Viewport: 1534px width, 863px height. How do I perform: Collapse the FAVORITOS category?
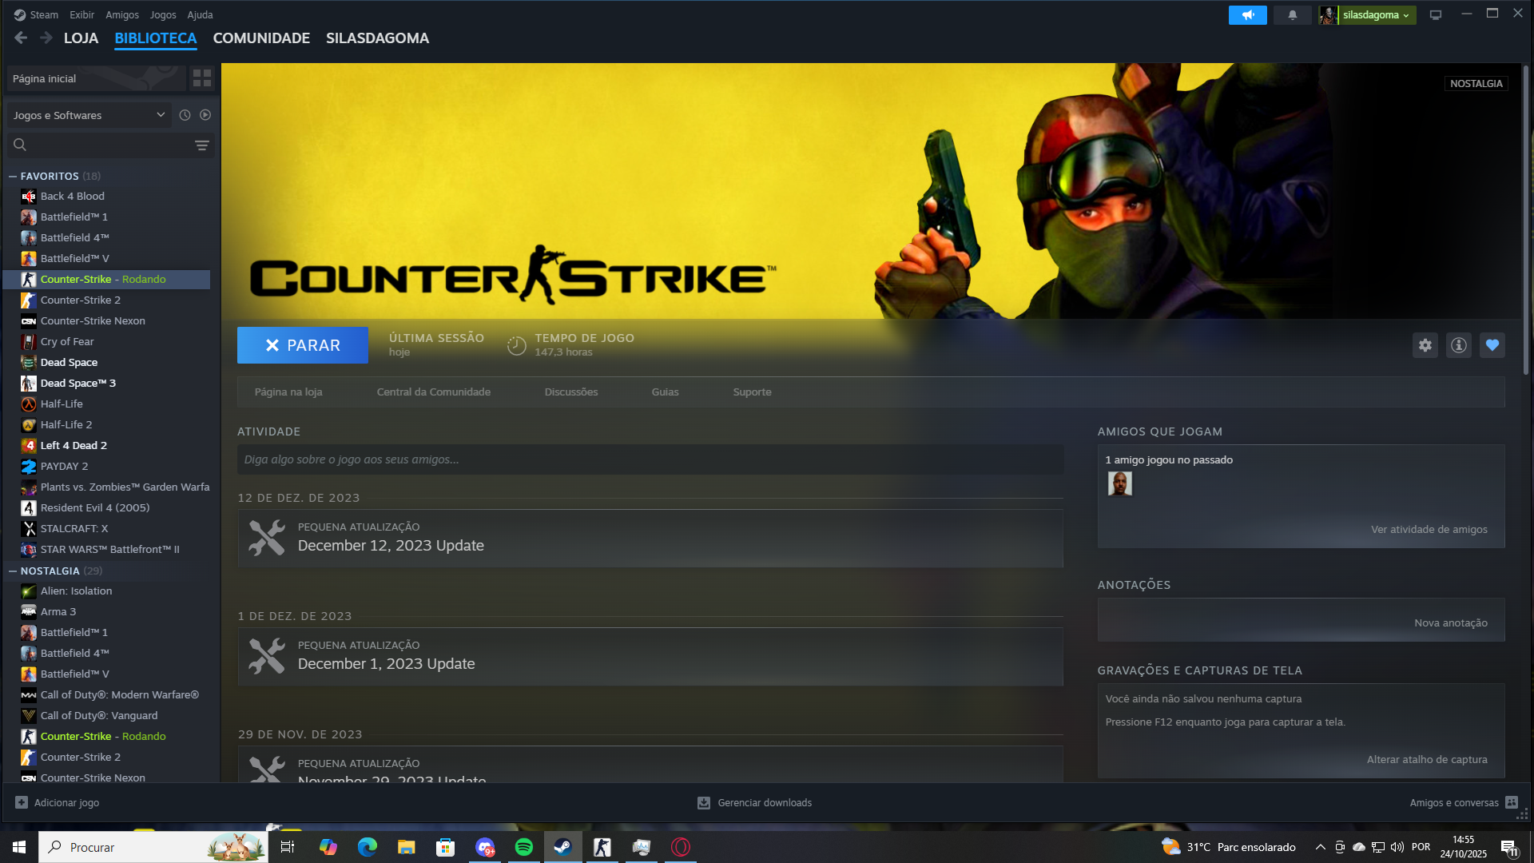(13, 176)
